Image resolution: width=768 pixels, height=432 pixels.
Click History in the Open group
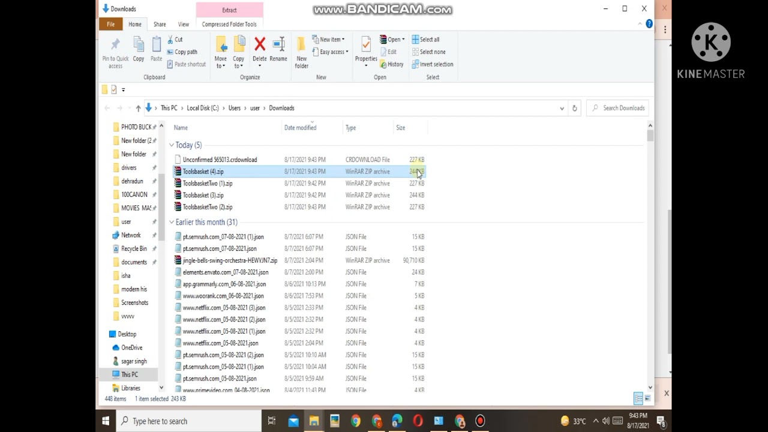tap(391, 64)
